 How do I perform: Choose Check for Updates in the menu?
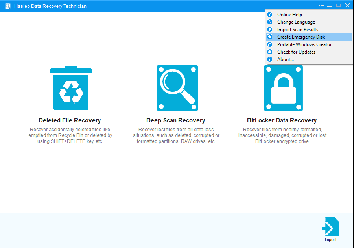coord(296,52)
